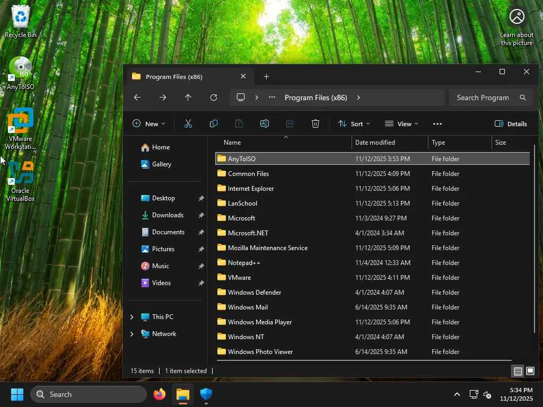This screenshot has width=543, height=407.
Task: Close the Program Files (x86) tab
Action: point(243,76)
